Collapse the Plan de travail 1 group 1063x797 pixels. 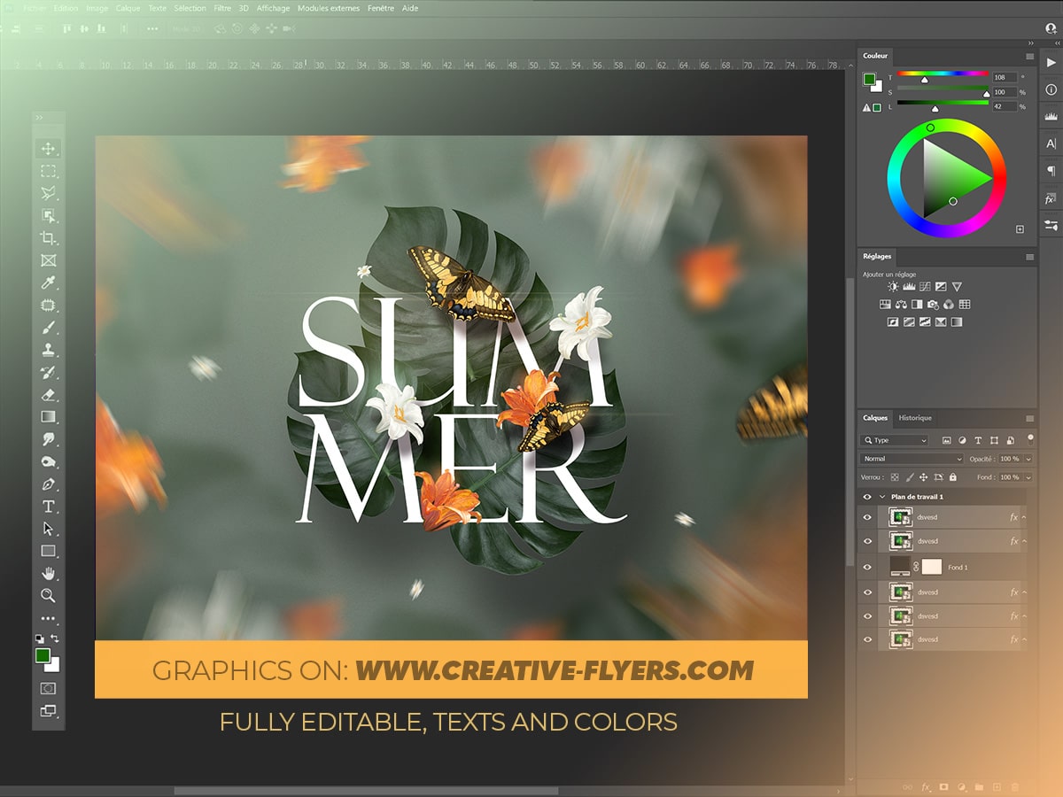pyautogui.click(x=882, y=497)
